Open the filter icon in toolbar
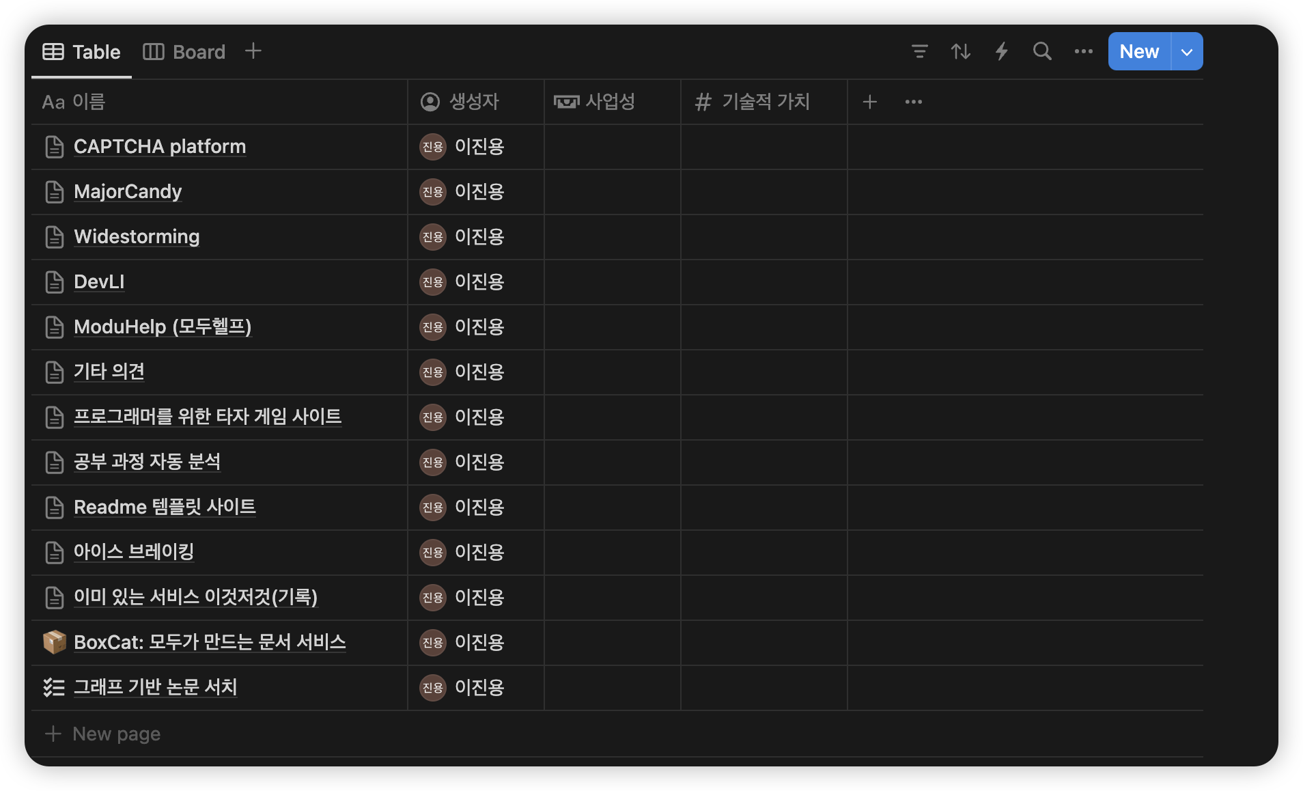The width and height of the screenshot is (1303, 791). tap(919, 51)
